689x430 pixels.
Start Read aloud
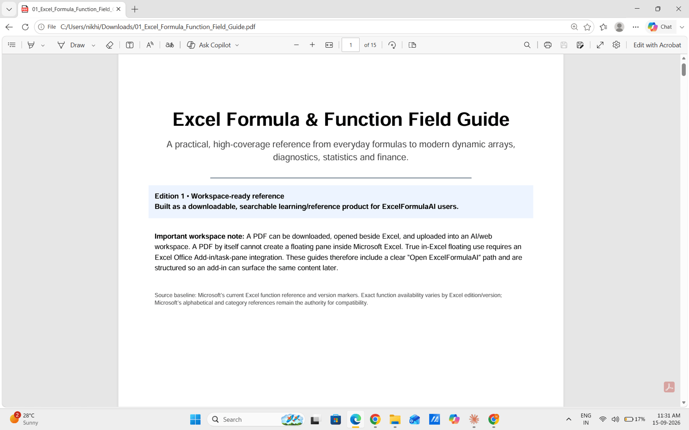click(150, 45)
